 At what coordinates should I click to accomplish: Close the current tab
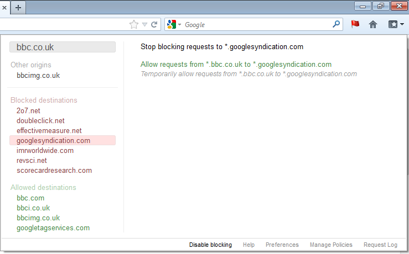coord(4,8)
